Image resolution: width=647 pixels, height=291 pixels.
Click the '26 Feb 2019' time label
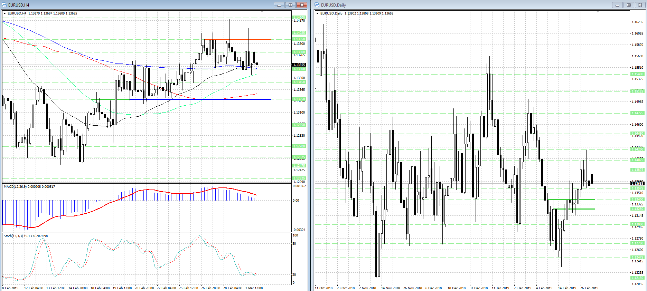tap(589, 288)
